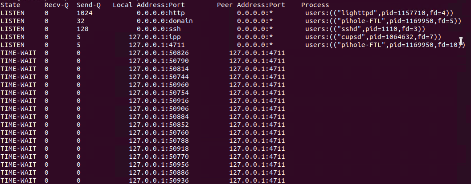The image size is (471, 184).
Task: Click the State column header
Action: click(10, 5)
